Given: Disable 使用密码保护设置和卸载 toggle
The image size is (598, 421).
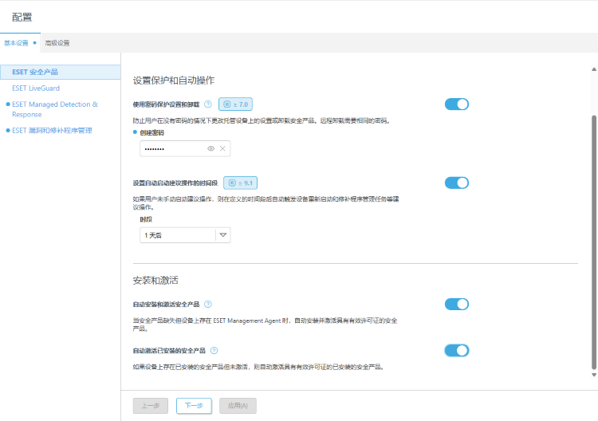Looking at the screenshot, I should (456, 104).
